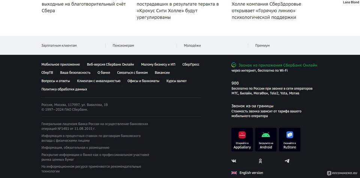This screenshot has height=178, width=360.
Task: Open СберТВ link
Action: click(47, 73)
